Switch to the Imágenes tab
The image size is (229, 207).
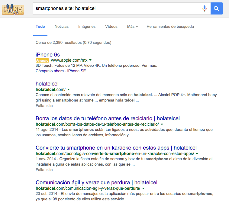(x=87, y=26)
